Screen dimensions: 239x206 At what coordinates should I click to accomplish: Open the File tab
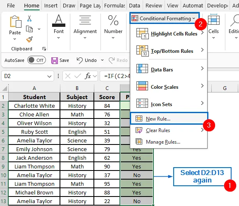(x=11, y=6)
